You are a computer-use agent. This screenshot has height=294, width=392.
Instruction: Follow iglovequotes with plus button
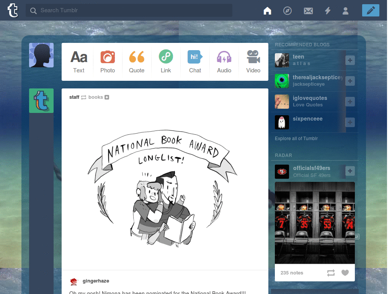[350, 102]
